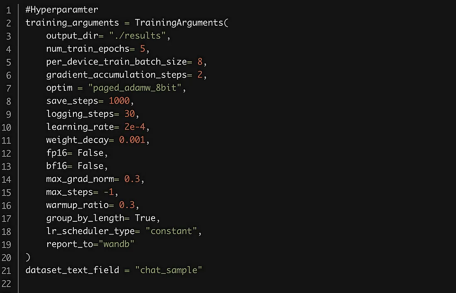This screenshot has width=456, height=293.
Task: Click max_grad_norm value 0.3
Action: point(132,179)
